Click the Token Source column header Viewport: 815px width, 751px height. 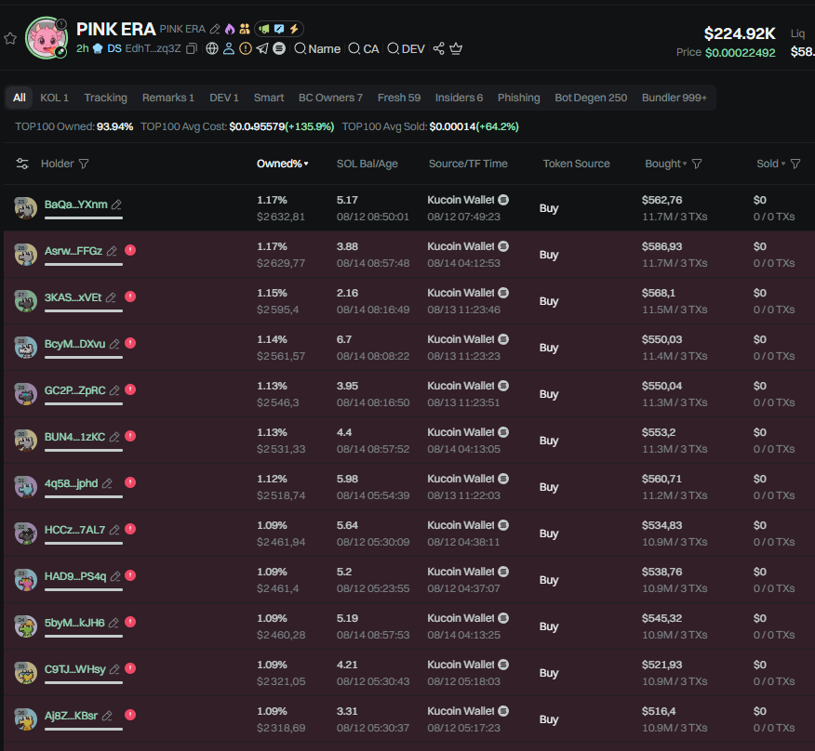(577, 164)
